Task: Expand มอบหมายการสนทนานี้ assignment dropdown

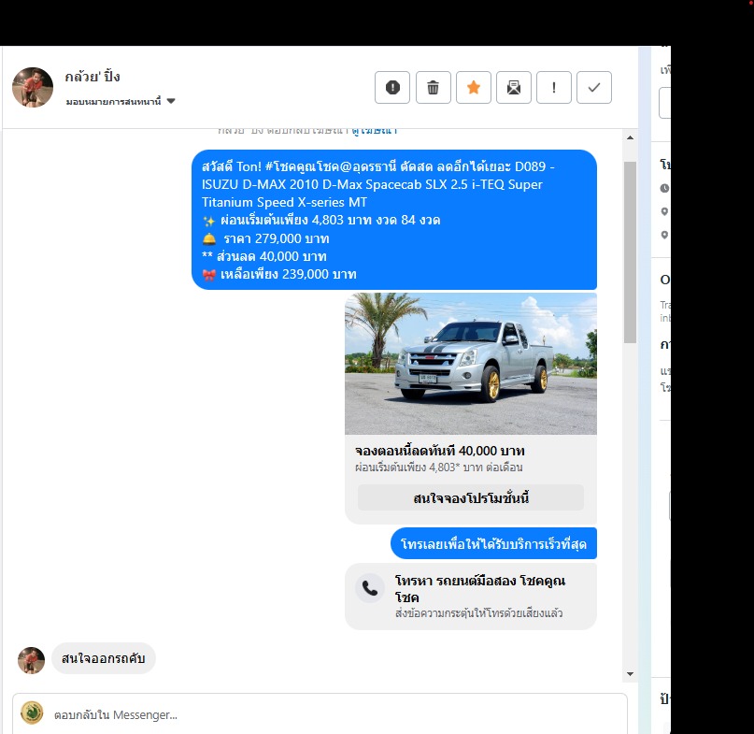Action: (121, 101)
